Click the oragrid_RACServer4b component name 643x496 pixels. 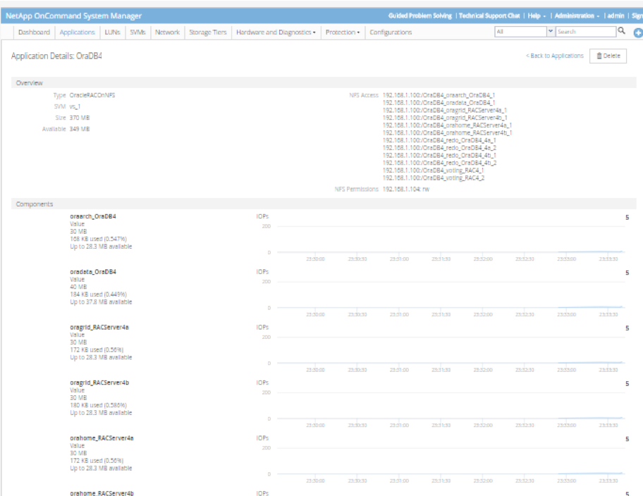point(99,383)
